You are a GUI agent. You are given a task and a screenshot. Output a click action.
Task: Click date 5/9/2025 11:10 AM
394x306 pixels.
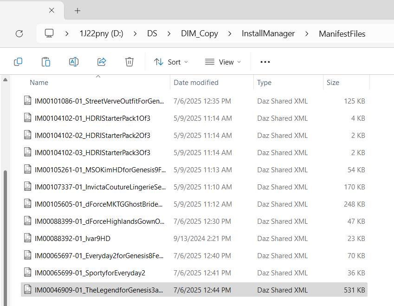[202, 187]
